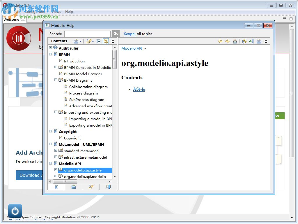The image size is (298, 224).
Task: Select Importing a model in BPMN topic
Action: (91, 119)
